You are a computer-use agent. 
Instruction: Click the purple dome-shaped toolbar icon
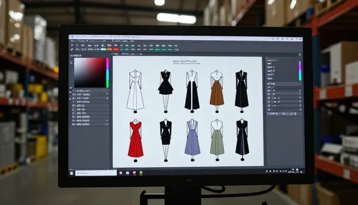[116, 46]
